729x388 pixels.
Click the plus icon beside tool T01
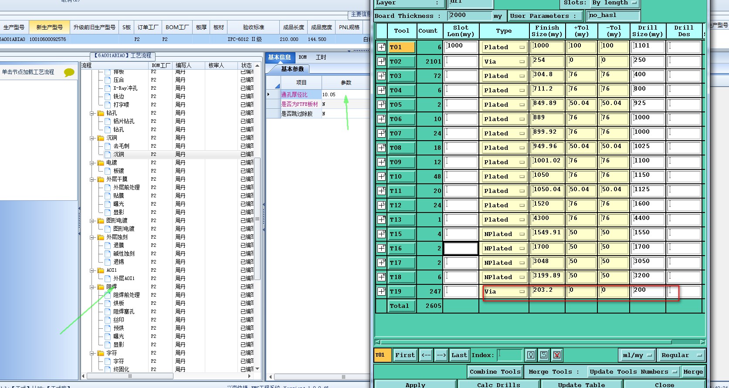tap(381, 47)
